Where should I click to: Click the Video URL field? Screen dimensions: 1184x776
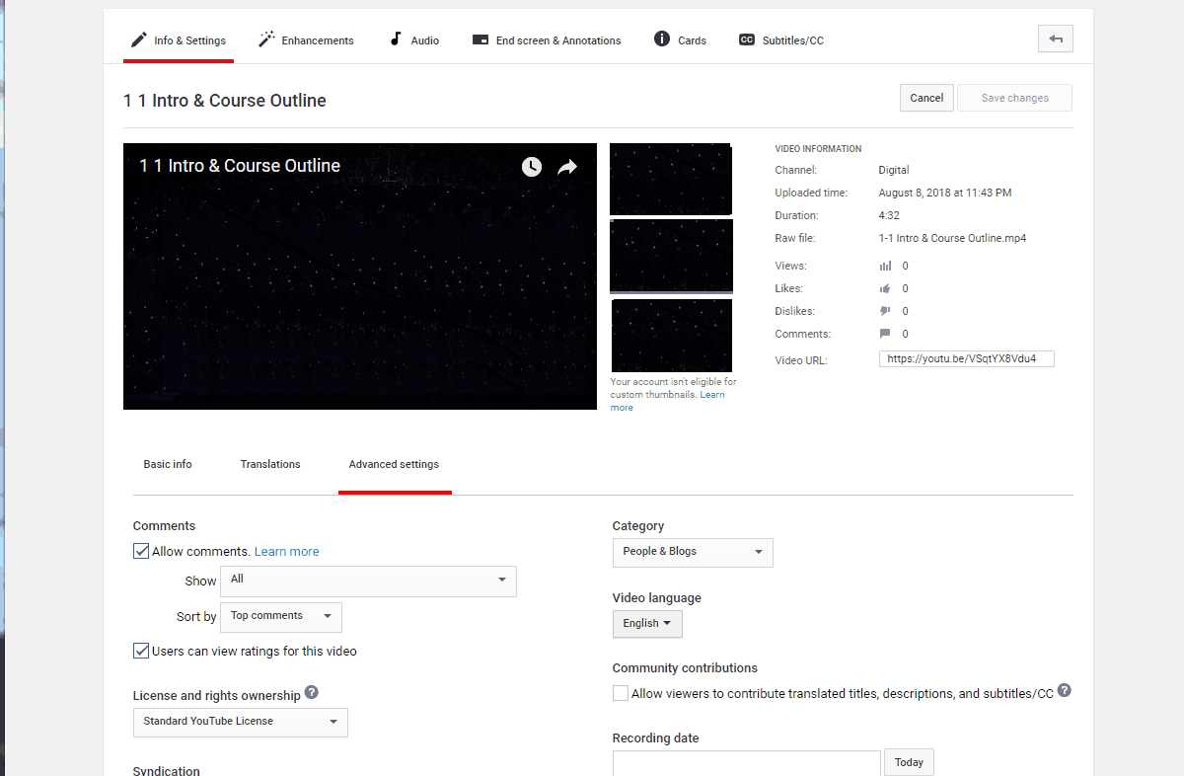click(x=967, y=359)
